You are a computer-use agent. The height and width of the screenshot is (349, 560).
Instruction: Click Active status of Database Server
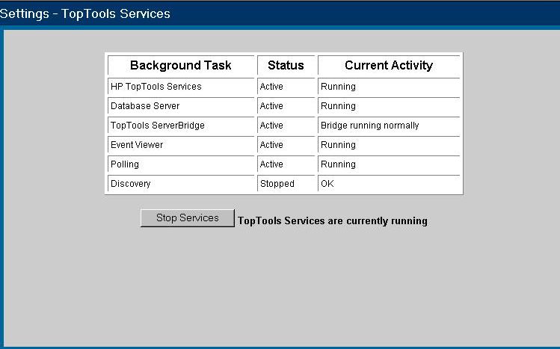tap(286, 106)
